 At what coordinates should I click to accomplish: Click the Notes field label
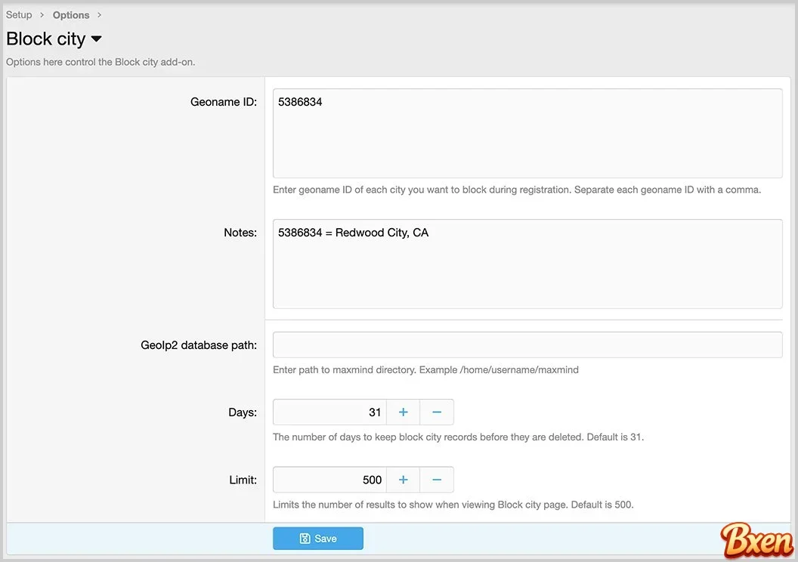pyautogui.click(x=240, y=233)
